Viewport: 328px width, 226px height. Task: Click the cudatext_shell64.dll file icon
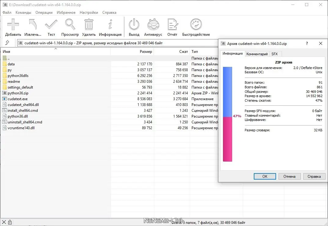click(5, 105)
